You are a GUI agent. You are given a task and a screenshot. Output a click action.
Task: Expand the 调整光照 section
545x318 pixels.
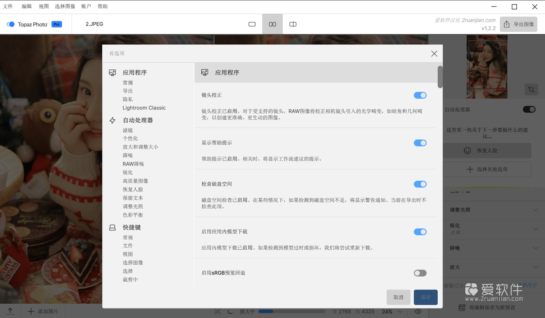tap(493, 210)
